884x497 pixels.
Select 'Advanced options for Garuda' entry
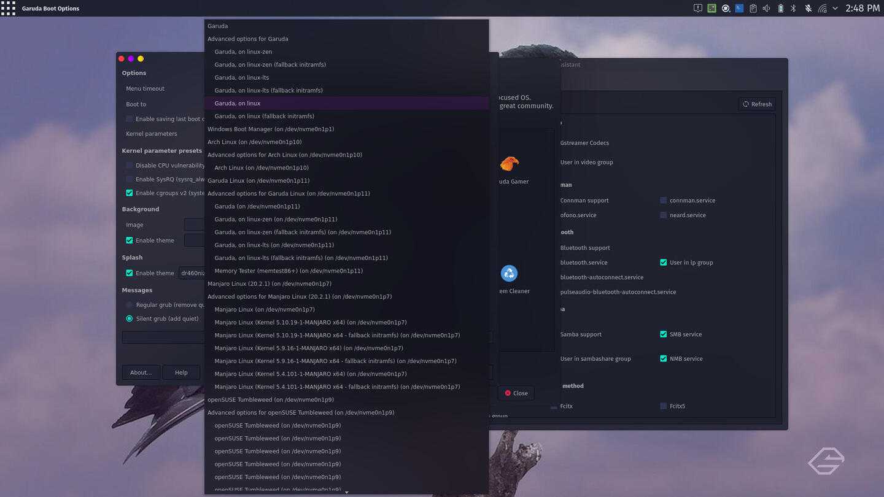(347, 39)
